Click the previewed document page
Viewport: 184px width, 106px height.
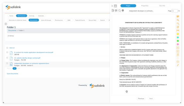(143, 55)
